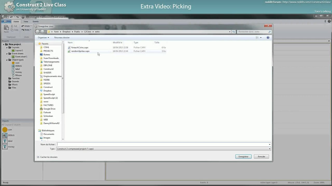332x186 pixels.
Task: Open the Home ribbon tab
Action: click(x=16, y=21)
